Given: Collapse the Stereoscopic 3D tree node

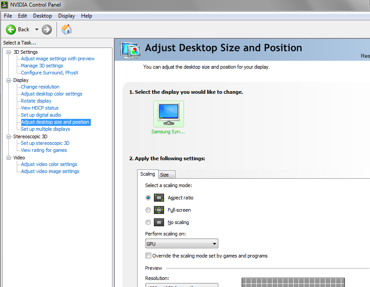Looking at the screenshot, I should tap(9, 136).
